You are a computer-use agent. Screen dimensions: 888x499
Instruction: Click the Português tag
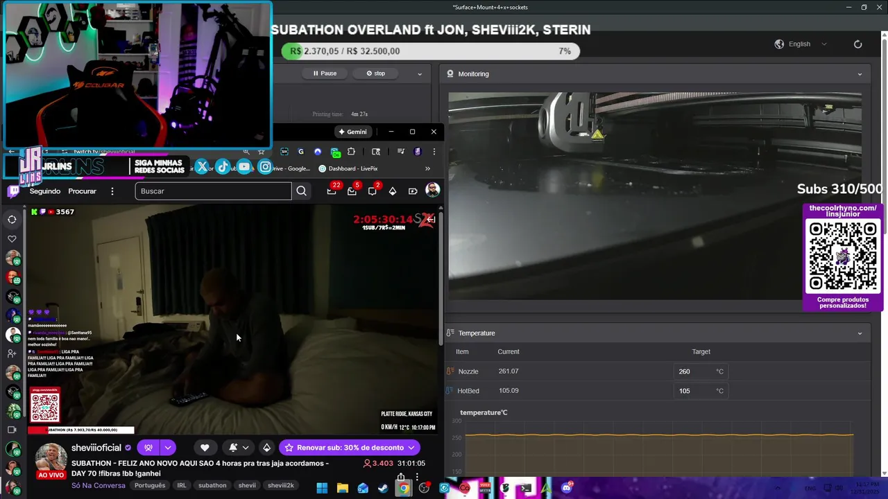tap(150, 485)
